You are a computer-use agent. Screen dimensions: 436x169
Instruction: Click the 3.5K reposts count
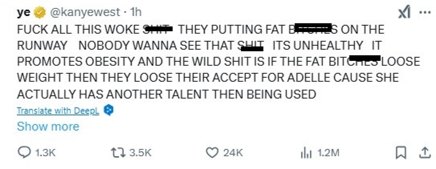[140, 153]
